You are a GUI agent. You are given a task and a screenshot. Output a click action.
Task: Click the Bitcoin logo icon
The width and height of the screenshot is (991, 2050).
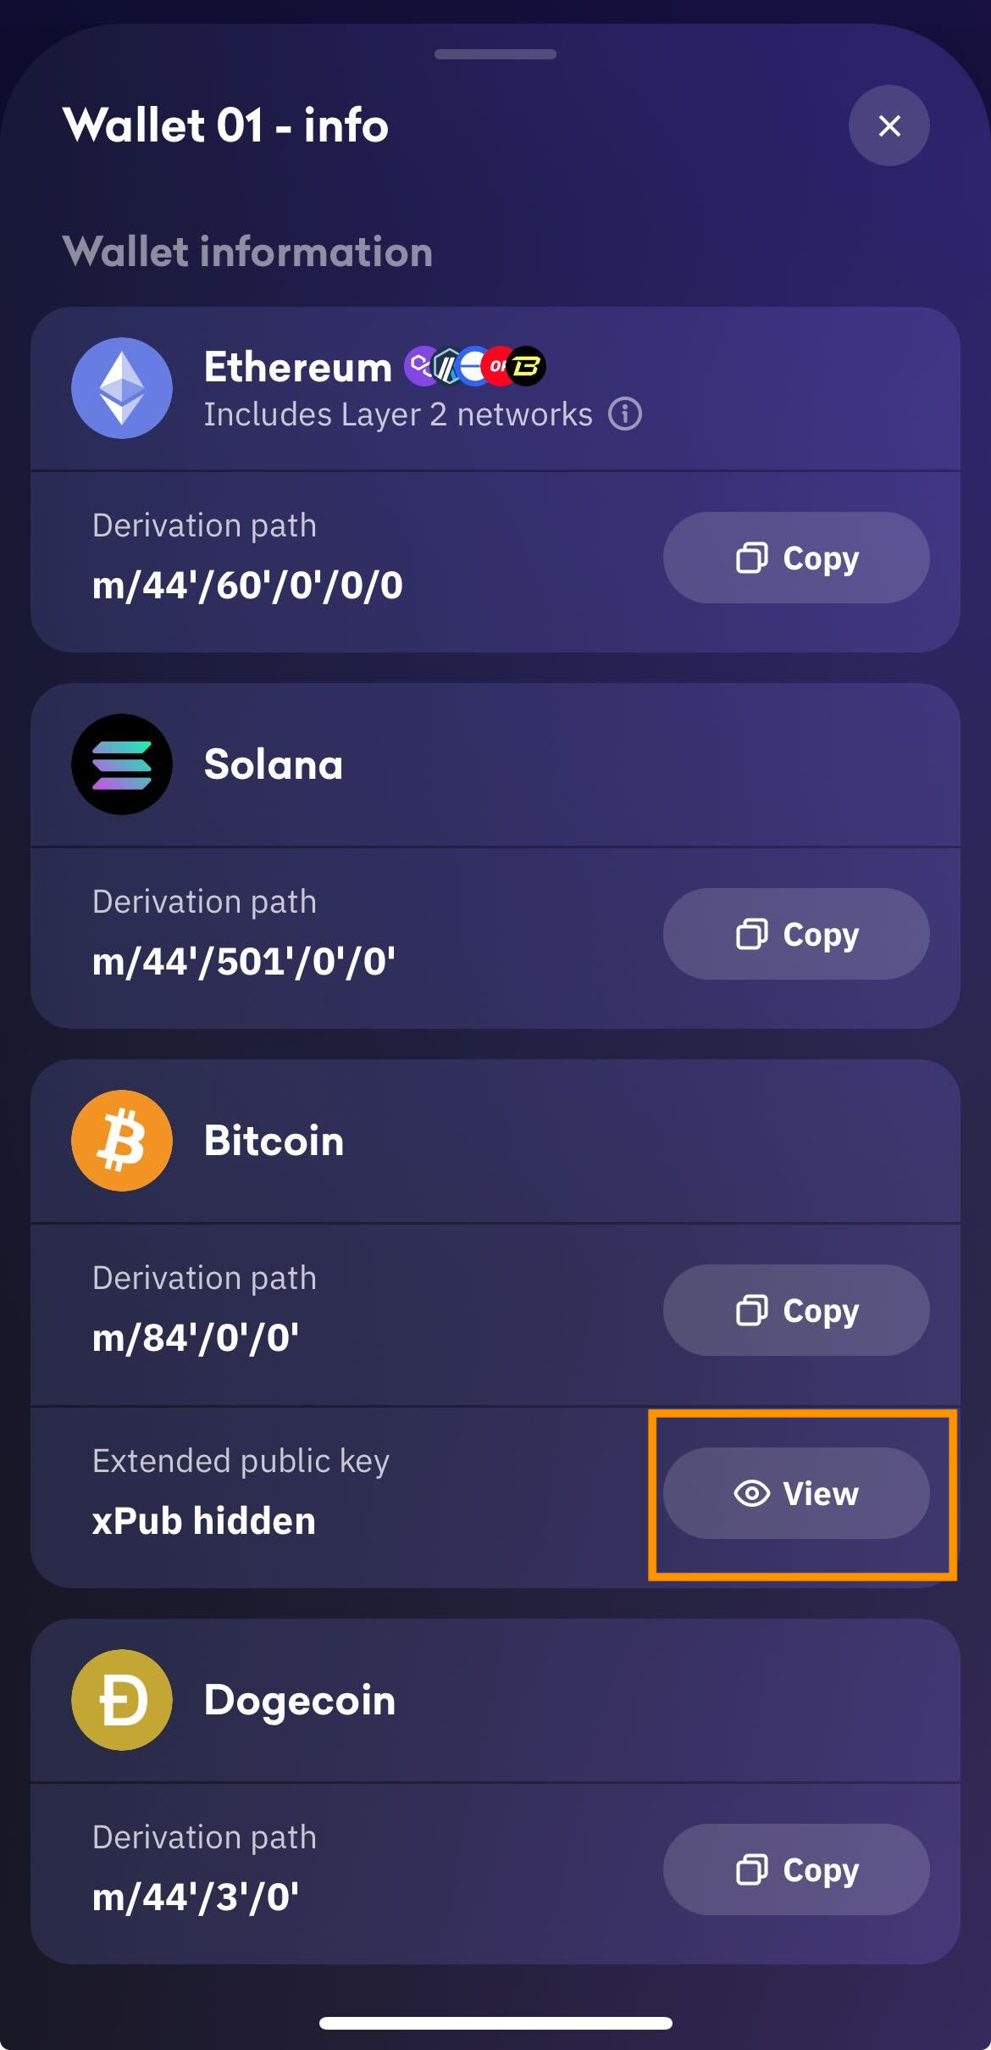(123, 1140)
